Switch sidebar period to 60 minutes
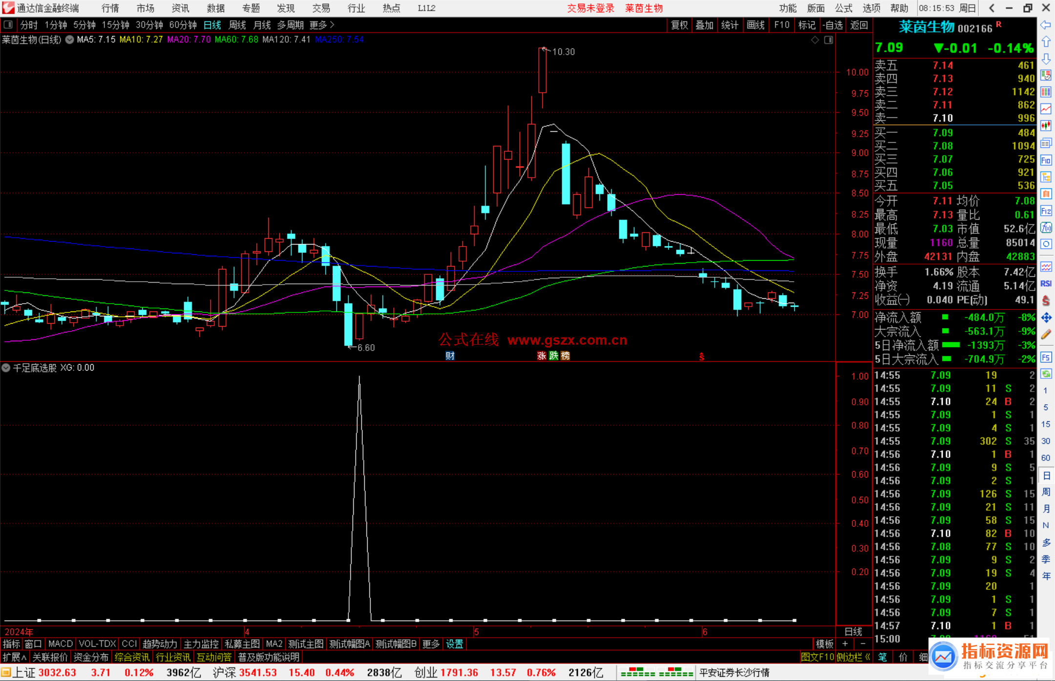This screenshot has height=681, width=1055. point(1045,458)
